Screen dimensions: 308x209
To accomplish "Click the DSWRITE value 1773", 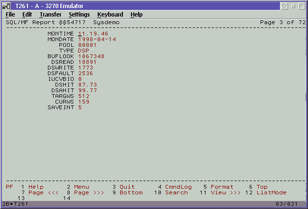I will [x=85, y=68].
